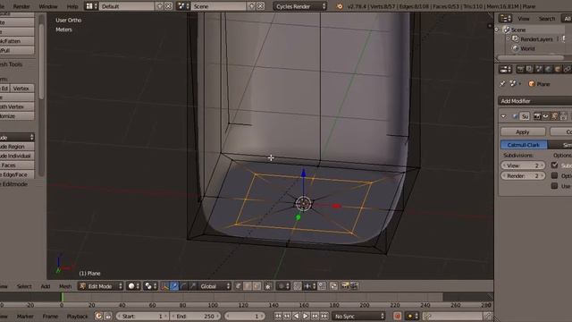Enable the Optimal display checkbox
Viewport: 572px width, 322px height.
point(554,175)
